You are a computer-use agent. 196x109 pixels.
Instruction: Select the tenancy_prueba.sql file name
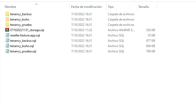click(x=23, y=51)
